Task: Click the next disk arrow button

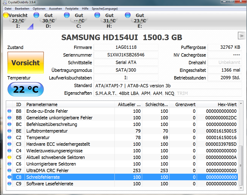Action: point(241,36)
